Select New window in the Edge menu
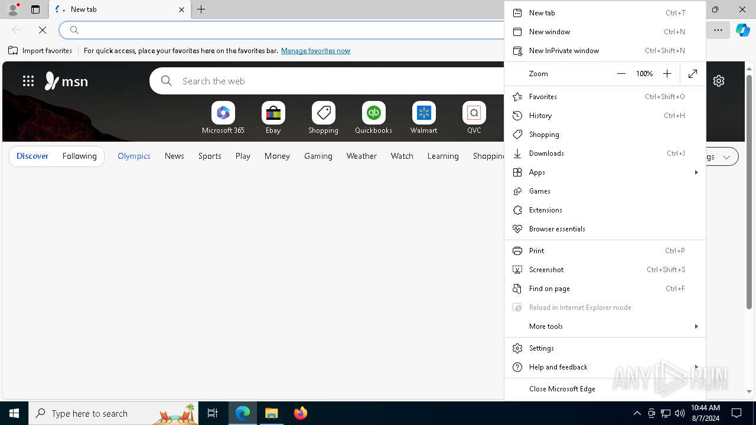Viewport: 756px width, 425px height. 605,32
